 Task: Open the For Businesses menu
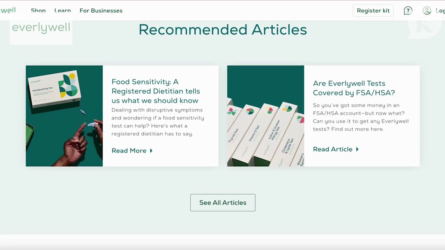[101, 10]
